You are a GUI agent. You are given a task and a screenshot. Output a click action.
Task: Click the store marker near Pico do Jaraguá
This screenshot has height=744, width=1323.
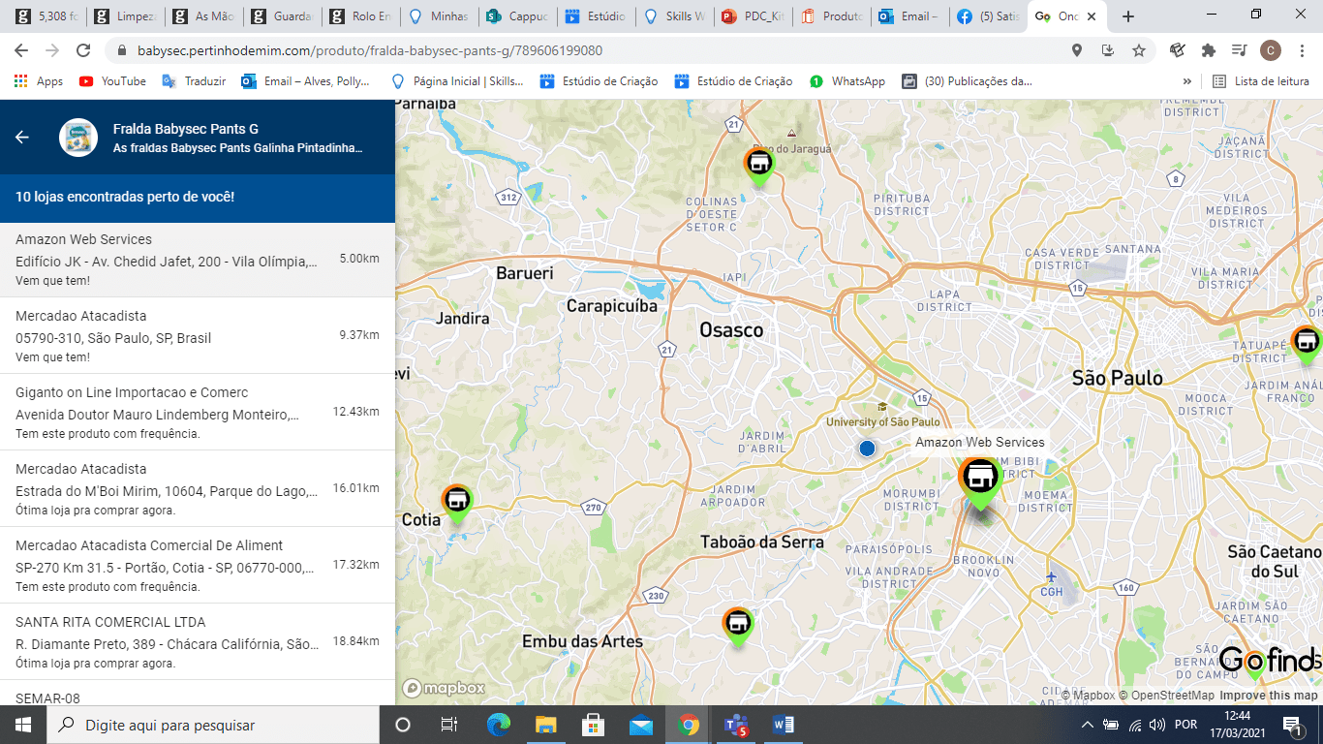758,166
